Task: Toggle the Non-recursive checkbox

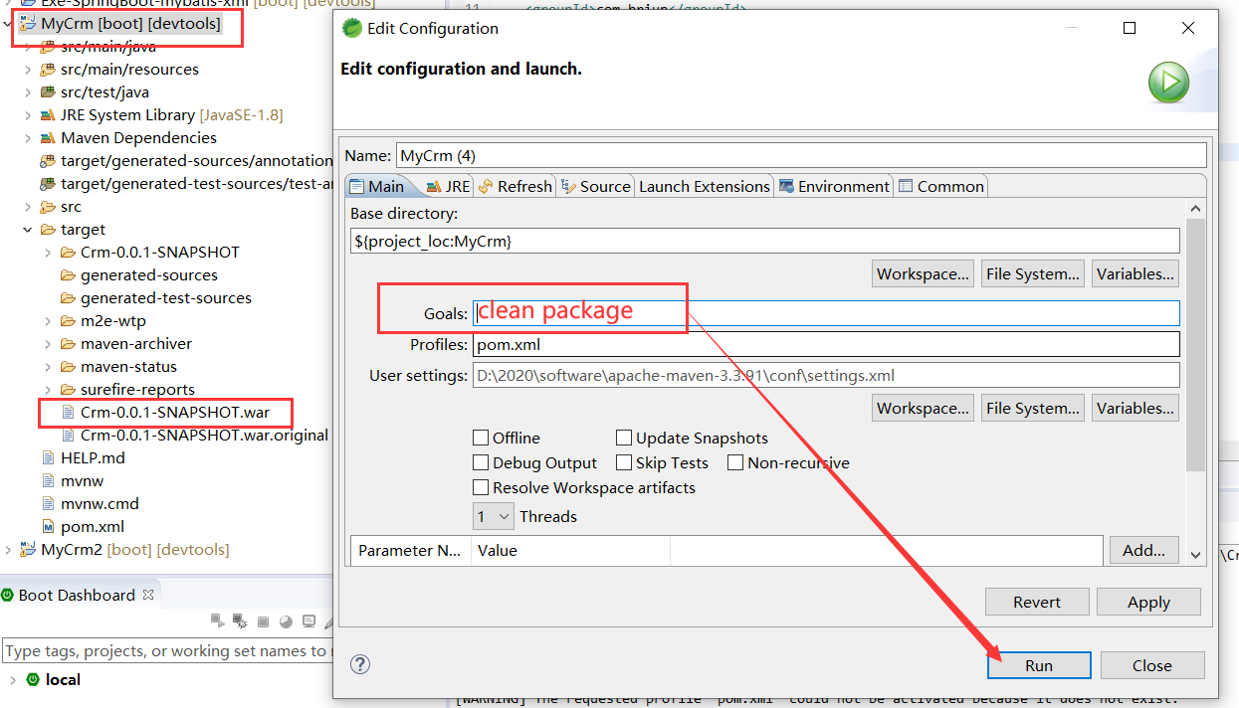Action: (735, 462)
